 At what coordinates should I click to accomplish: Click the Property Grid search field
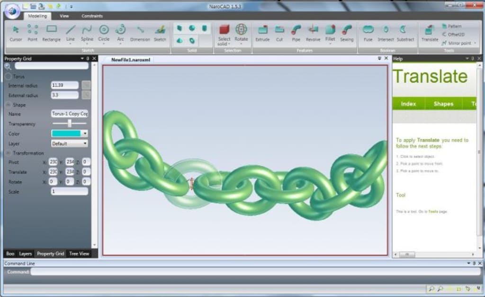[51, 66]
